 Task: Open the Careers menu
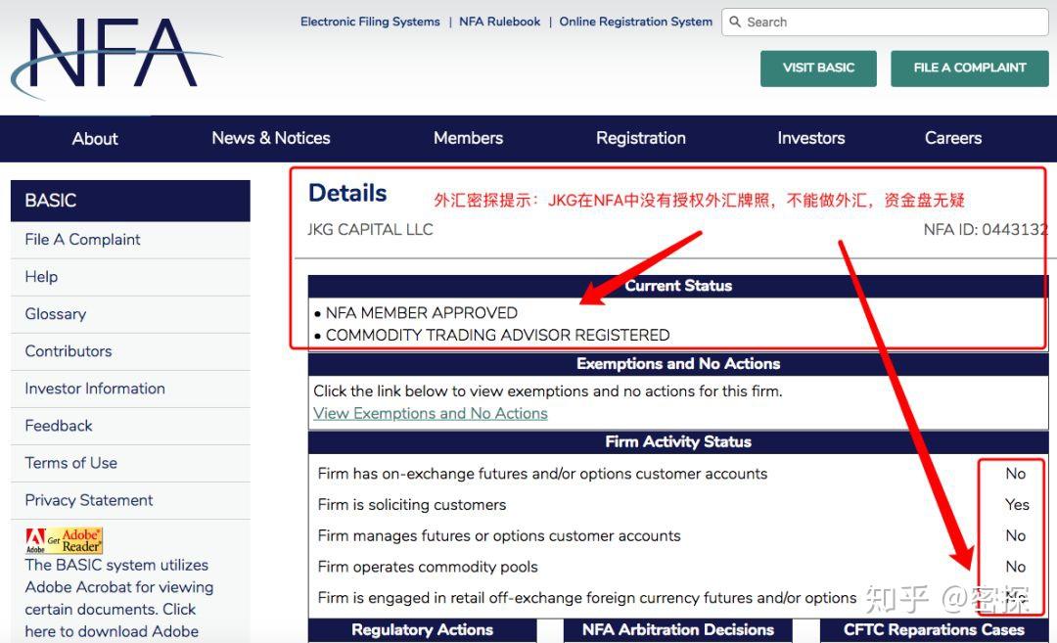tap(953, 138)
